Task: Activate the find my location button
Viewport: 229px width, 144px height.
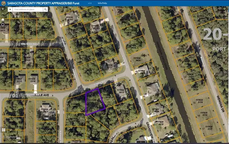Action: point(3,24)
